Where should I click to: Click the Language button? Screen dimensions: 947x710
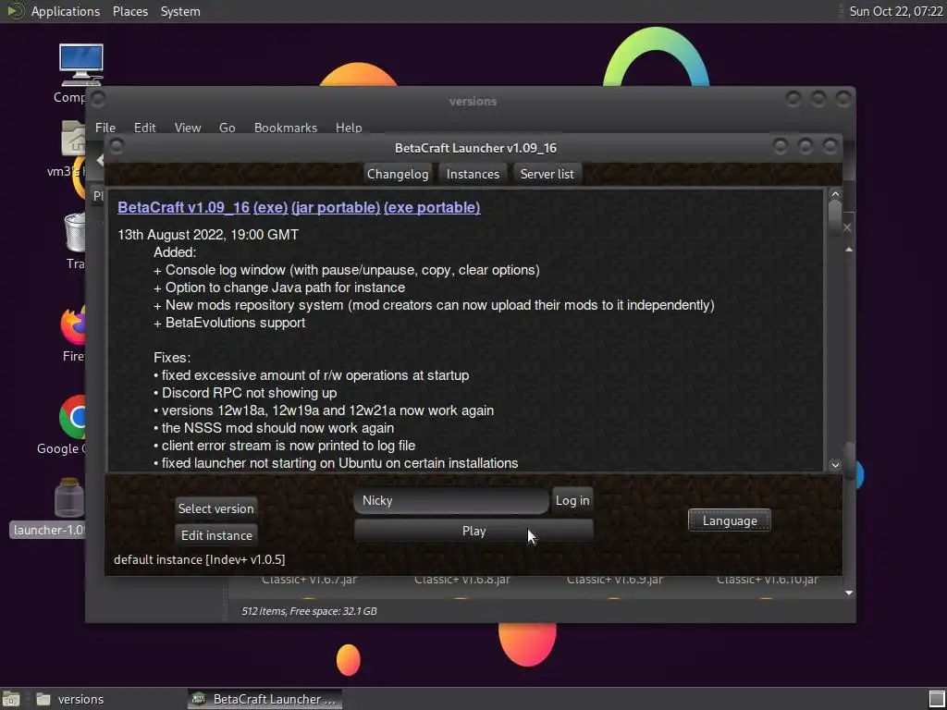point(729,520)
